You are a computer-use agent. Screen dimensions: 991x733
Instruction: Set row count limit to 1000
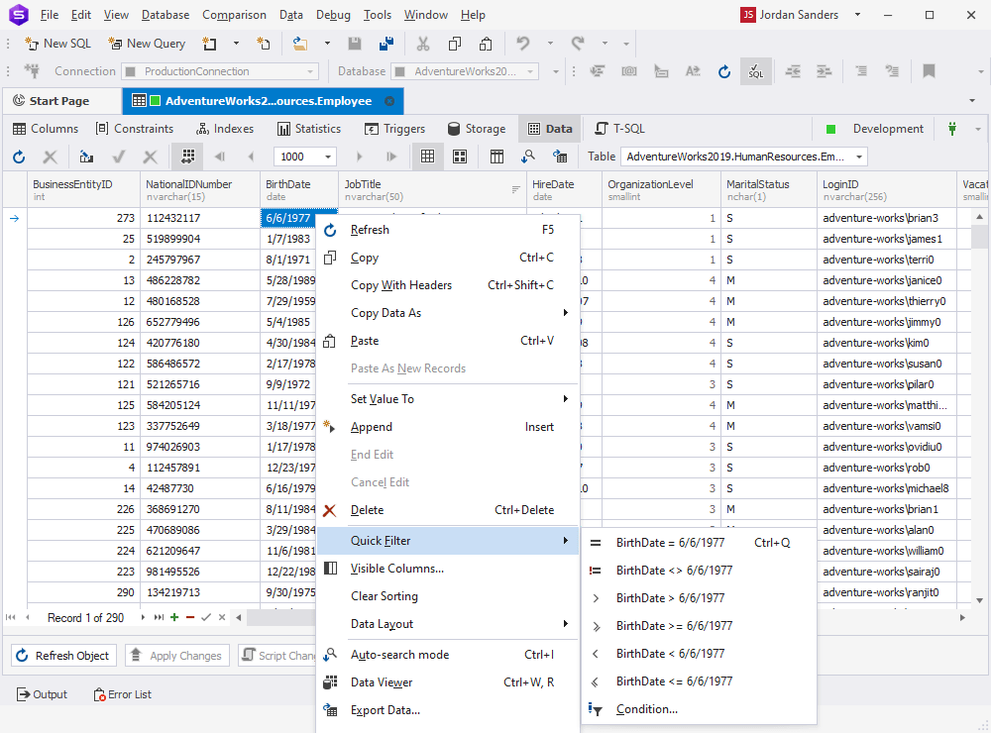(x=304, y=157)
